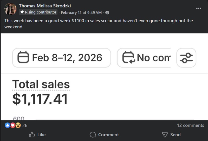Click the Total sales dotted-underline label
The width and height of the screenshot is (208, 141).
point(41,84)
